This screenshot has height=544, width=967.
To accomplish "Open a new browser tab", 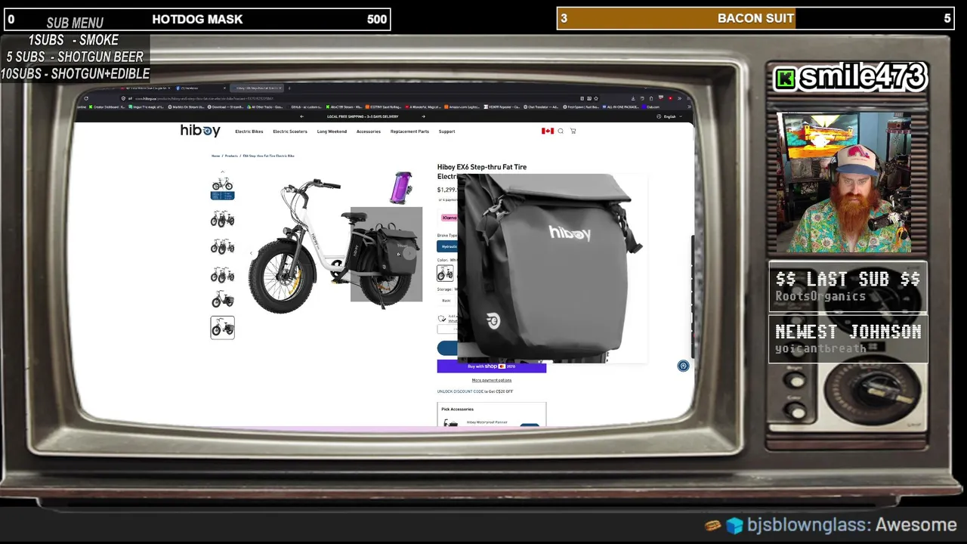I will (289, 88).
